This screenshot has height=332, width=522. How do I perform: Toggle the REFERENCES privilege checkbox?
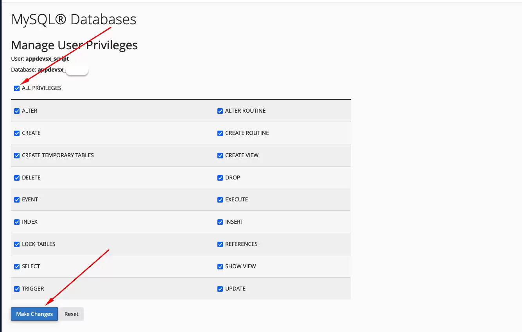coord(220,244)
